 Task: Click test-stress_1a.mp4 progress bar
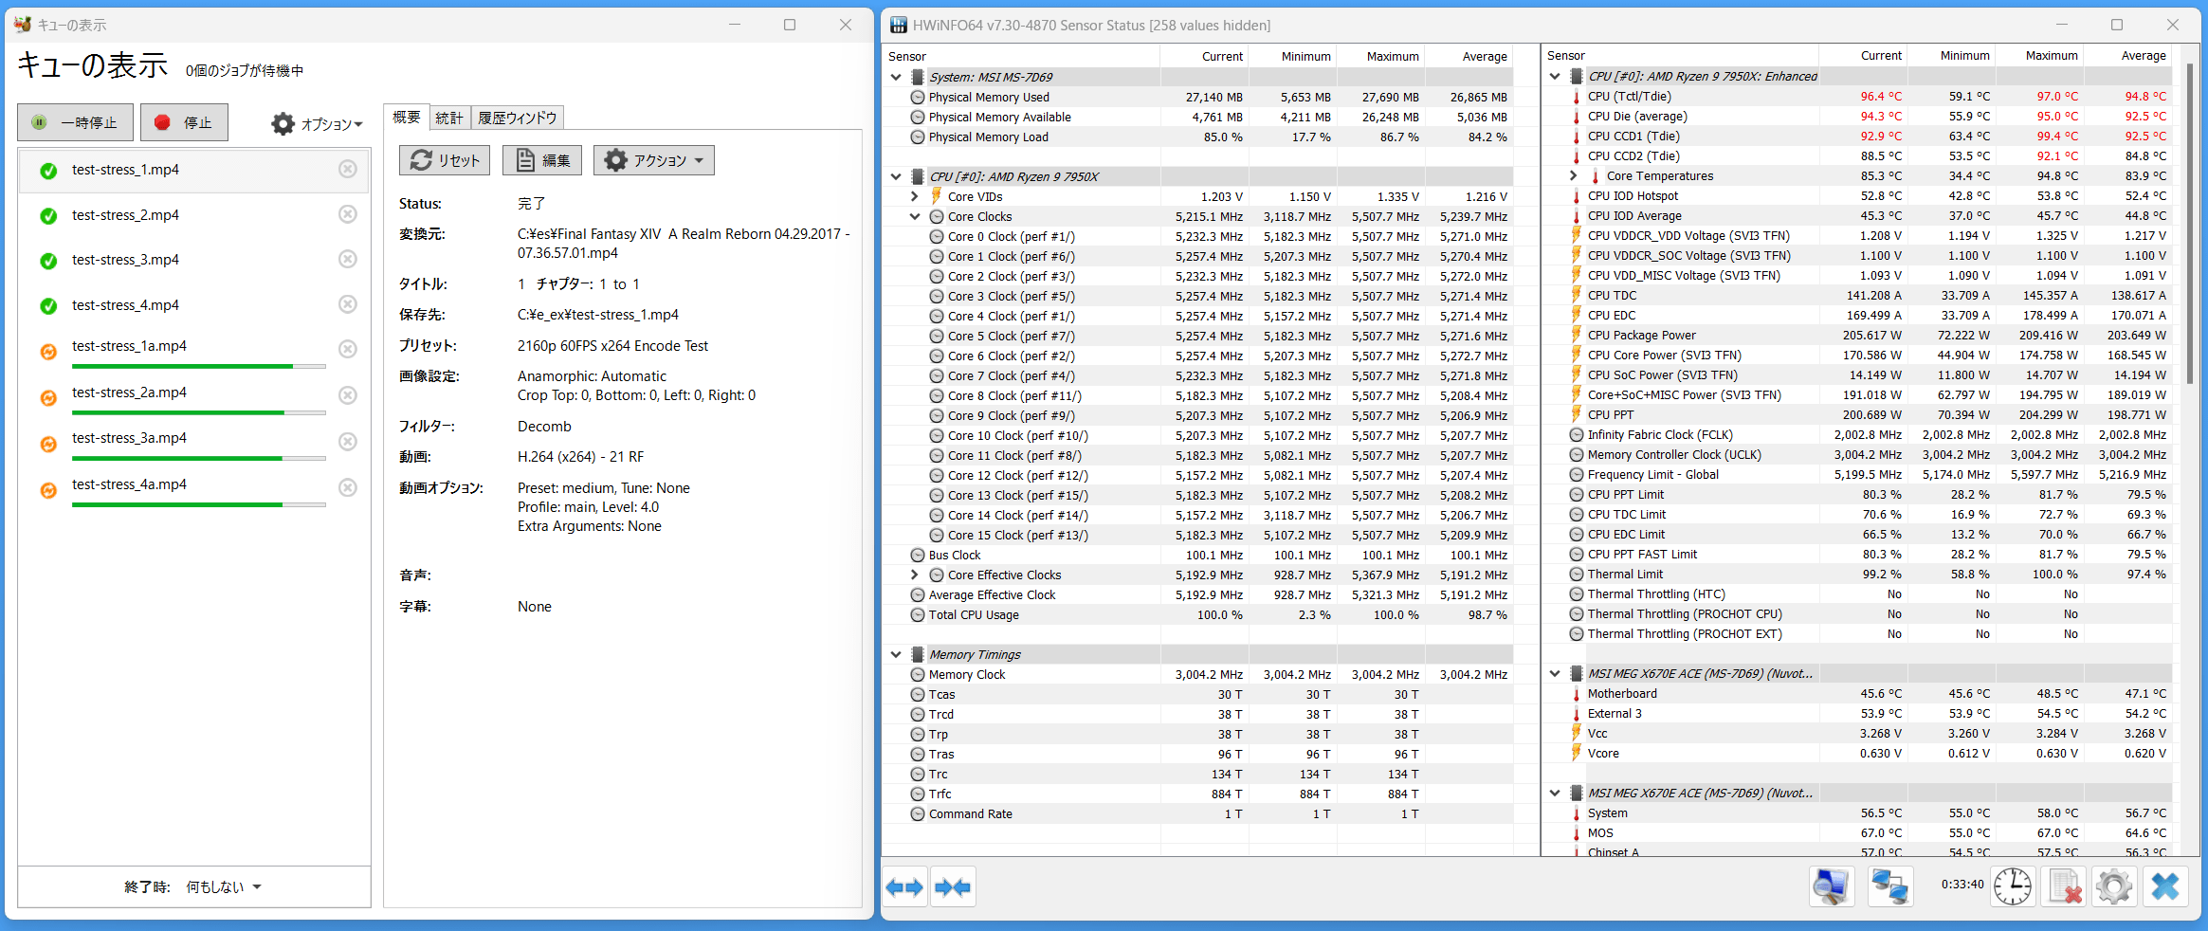(199, 366)
